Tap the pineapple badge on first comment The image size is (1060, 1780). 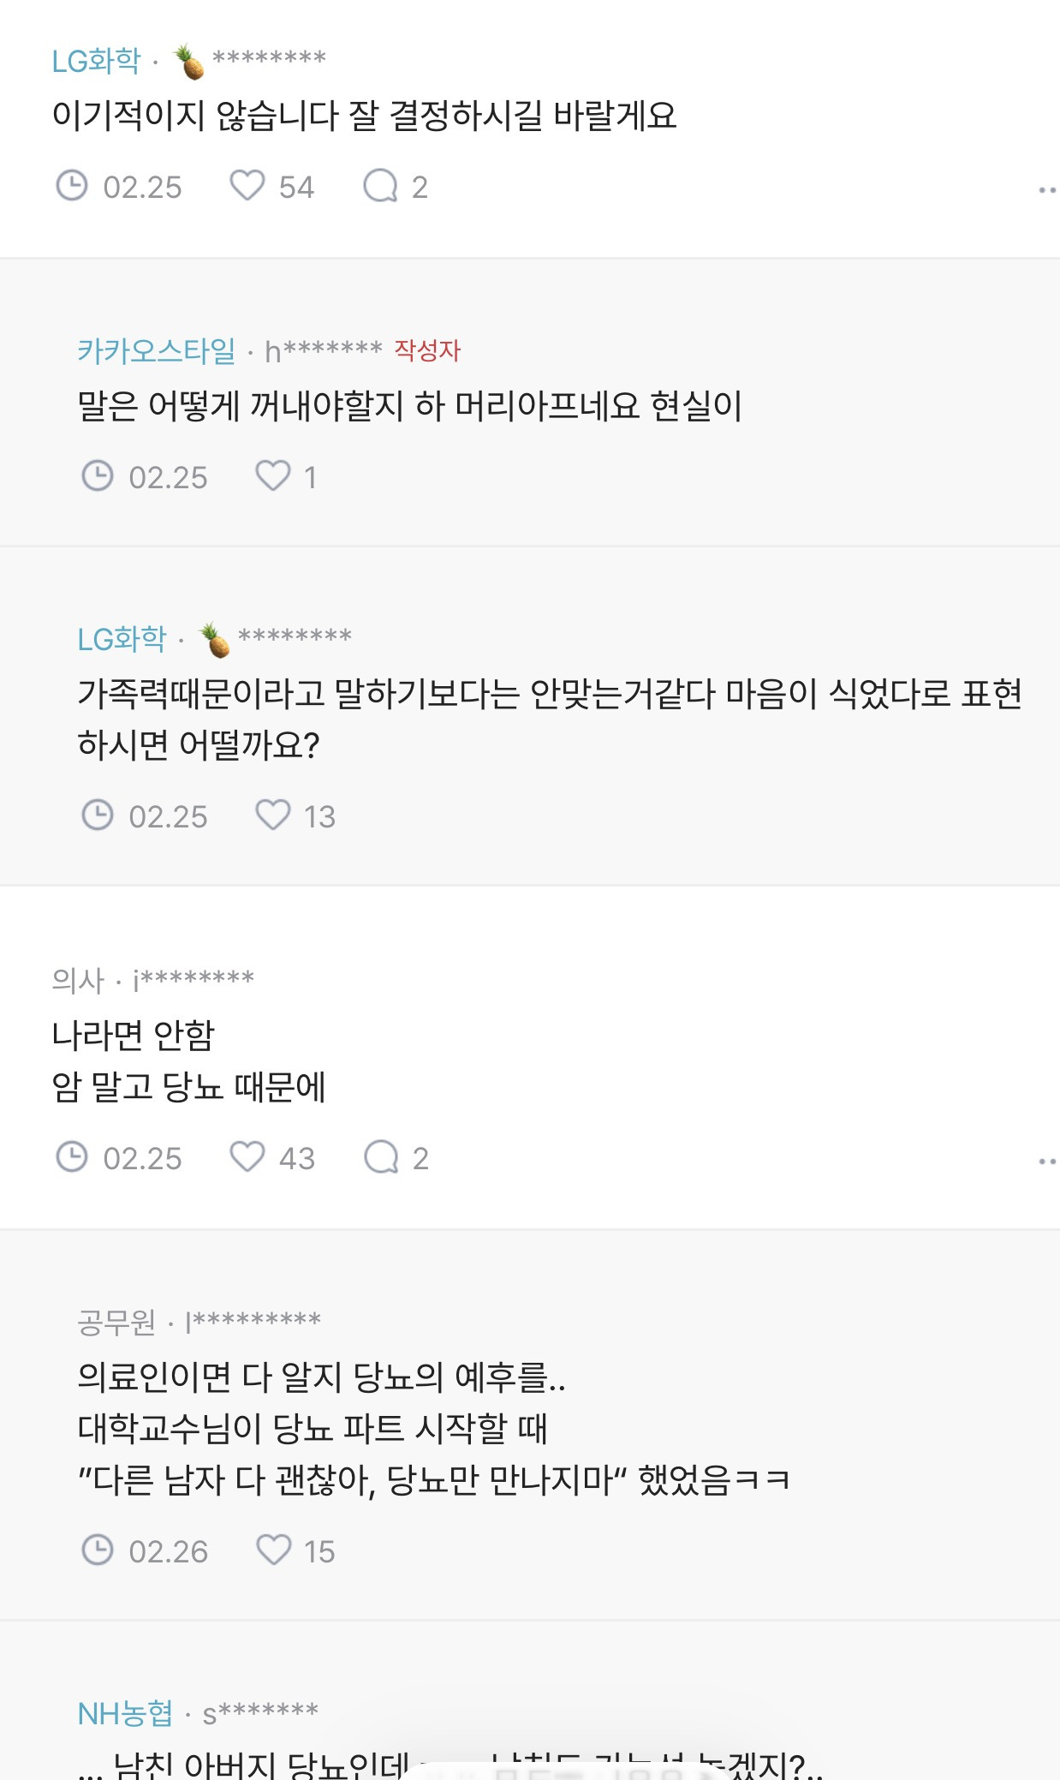pyautogui.click(x=189, y=62)
